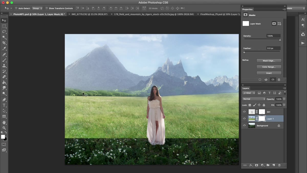This screenshot has width=307, height=173.
Task: Select the Crop tool
Action: pos(4,43)
